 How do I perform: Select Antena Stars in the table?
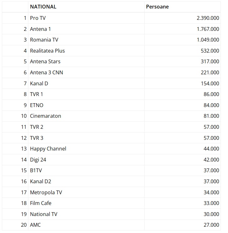[x=45, y=61]
